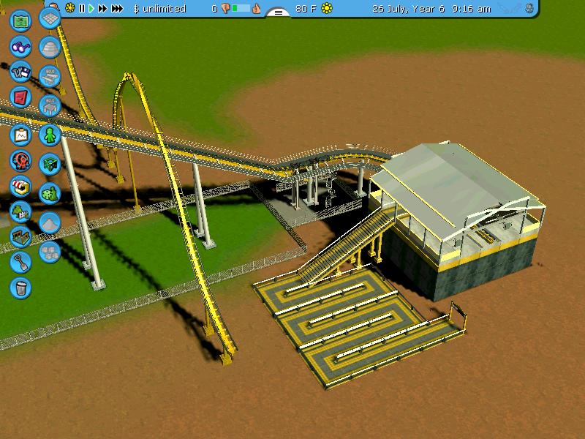Screen dimensions: 585x439
Task: Click the '9:16 am' clock display
Action: (471, 9)
